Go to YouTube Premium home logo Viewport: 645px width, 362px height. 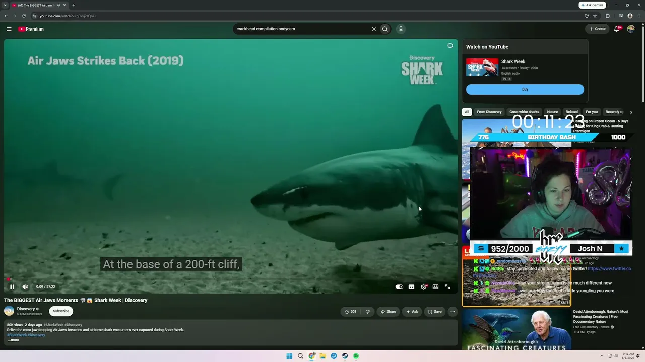(31, 29)
